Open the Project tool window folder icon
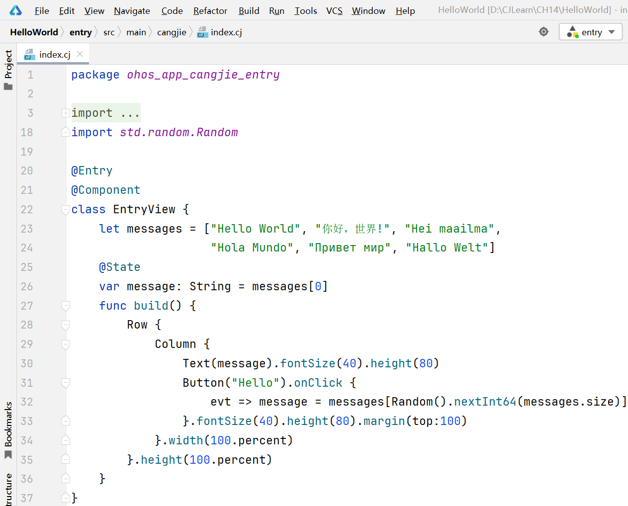 pyautogui.click(x=8, y=86)
